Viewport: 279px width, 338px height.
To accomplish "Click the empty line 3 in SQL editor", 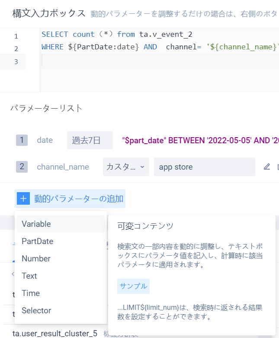I will [x=160, y=61].
